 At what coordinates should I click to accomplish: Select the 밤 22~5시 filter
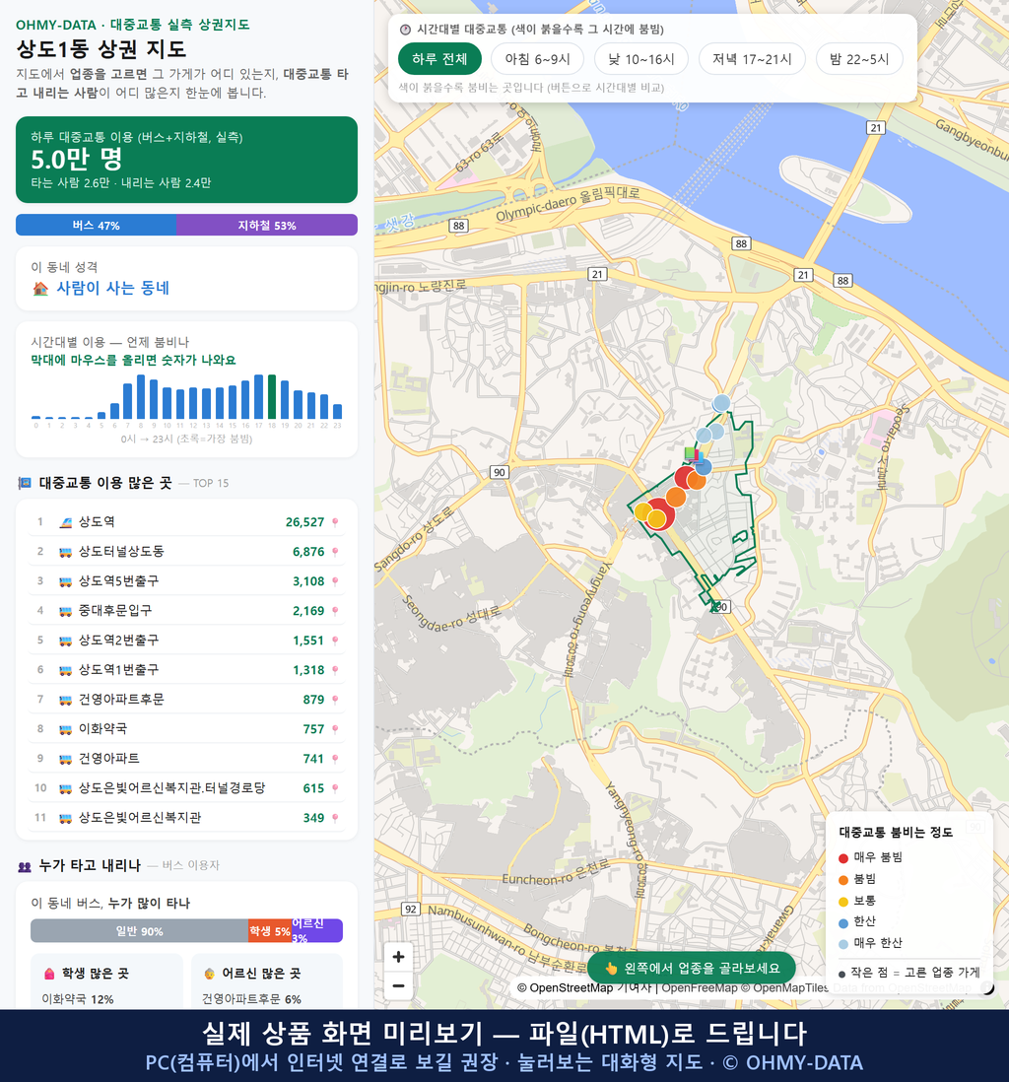(x=859, y=59)
